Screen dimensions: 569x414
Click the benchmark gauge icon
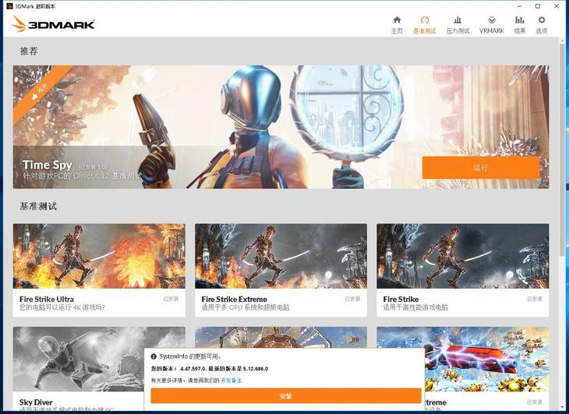(424, 19)
